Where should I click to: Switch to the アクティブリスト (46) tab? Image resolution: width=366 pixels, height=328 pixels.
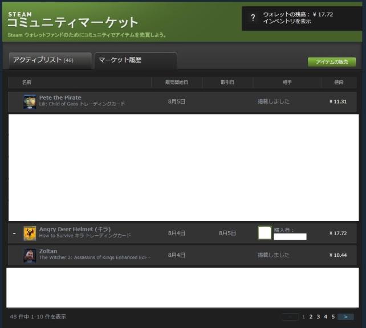tap(50, 60)
